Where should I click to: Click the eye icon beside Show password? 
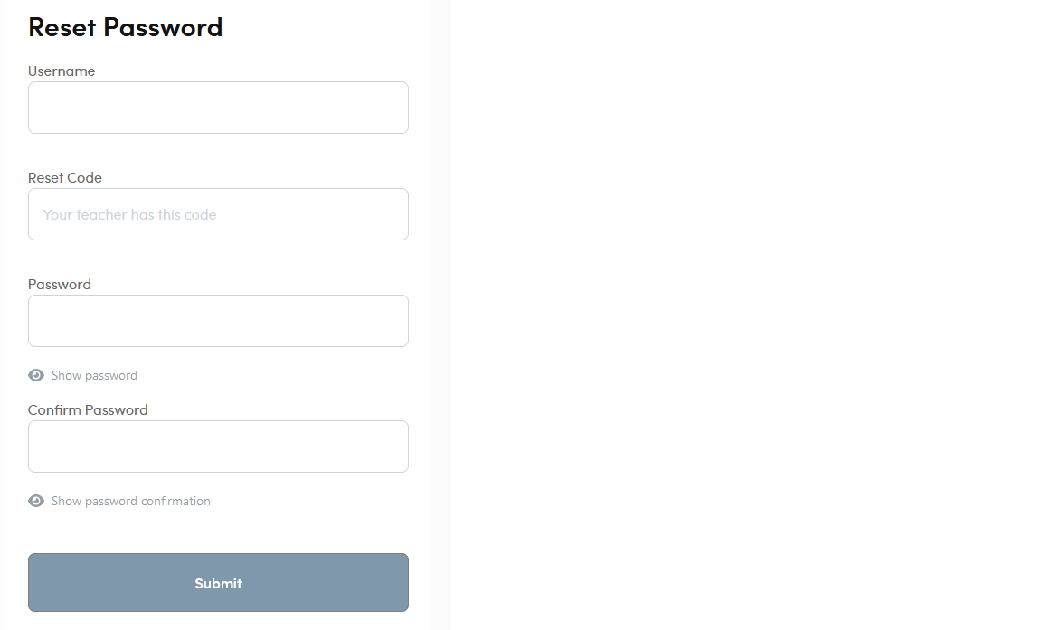click(x=36, y=375)
